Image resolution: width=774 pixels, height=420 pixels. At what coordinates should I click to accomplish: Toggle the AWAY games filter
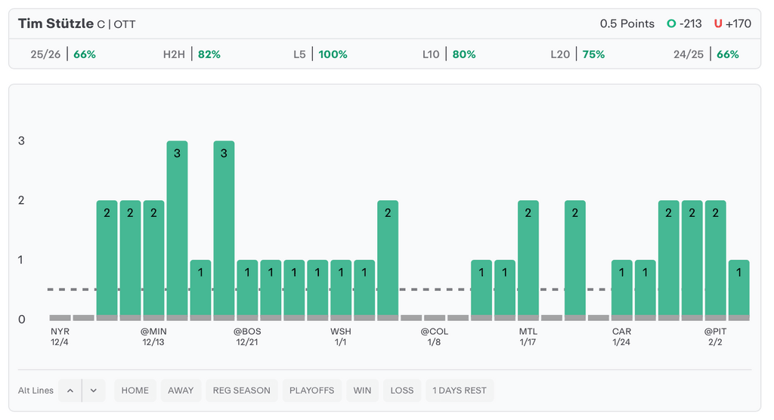pyautogui.click(x=181, y=391)
